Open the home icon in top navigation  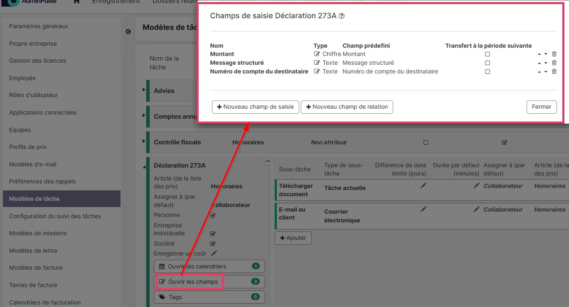[76, 2]
